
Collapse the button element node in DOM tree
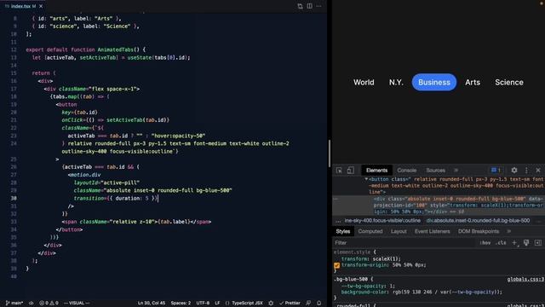point(366,179)
